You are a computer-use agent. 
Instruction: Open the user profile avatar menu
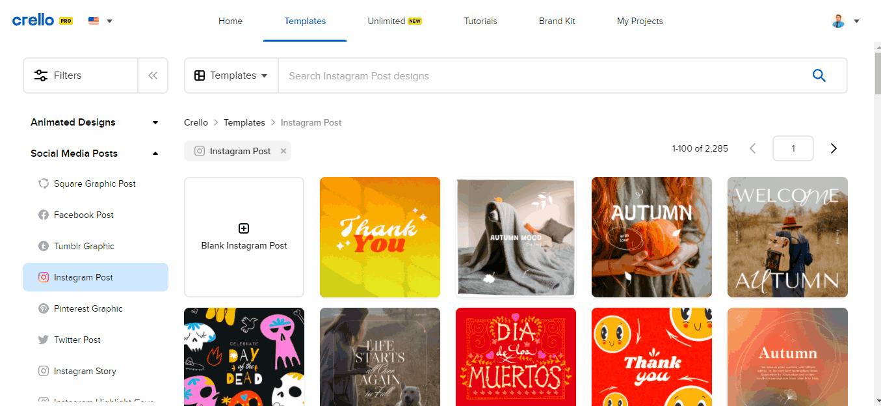click(845, 21)
